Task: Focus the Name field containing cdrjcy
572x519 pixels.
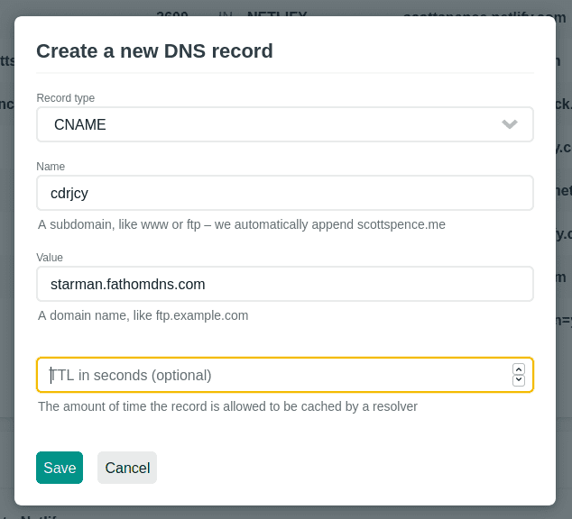Action: [284, 193]
